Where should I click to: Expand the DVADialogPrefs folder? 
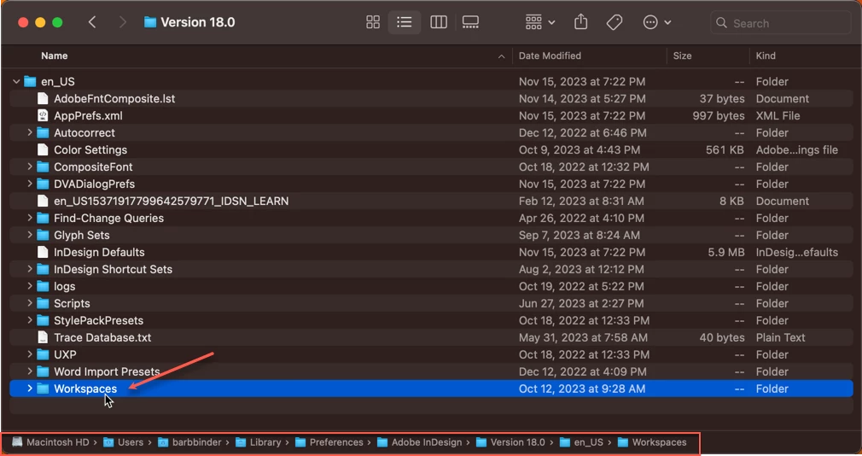tap(30, 184)
